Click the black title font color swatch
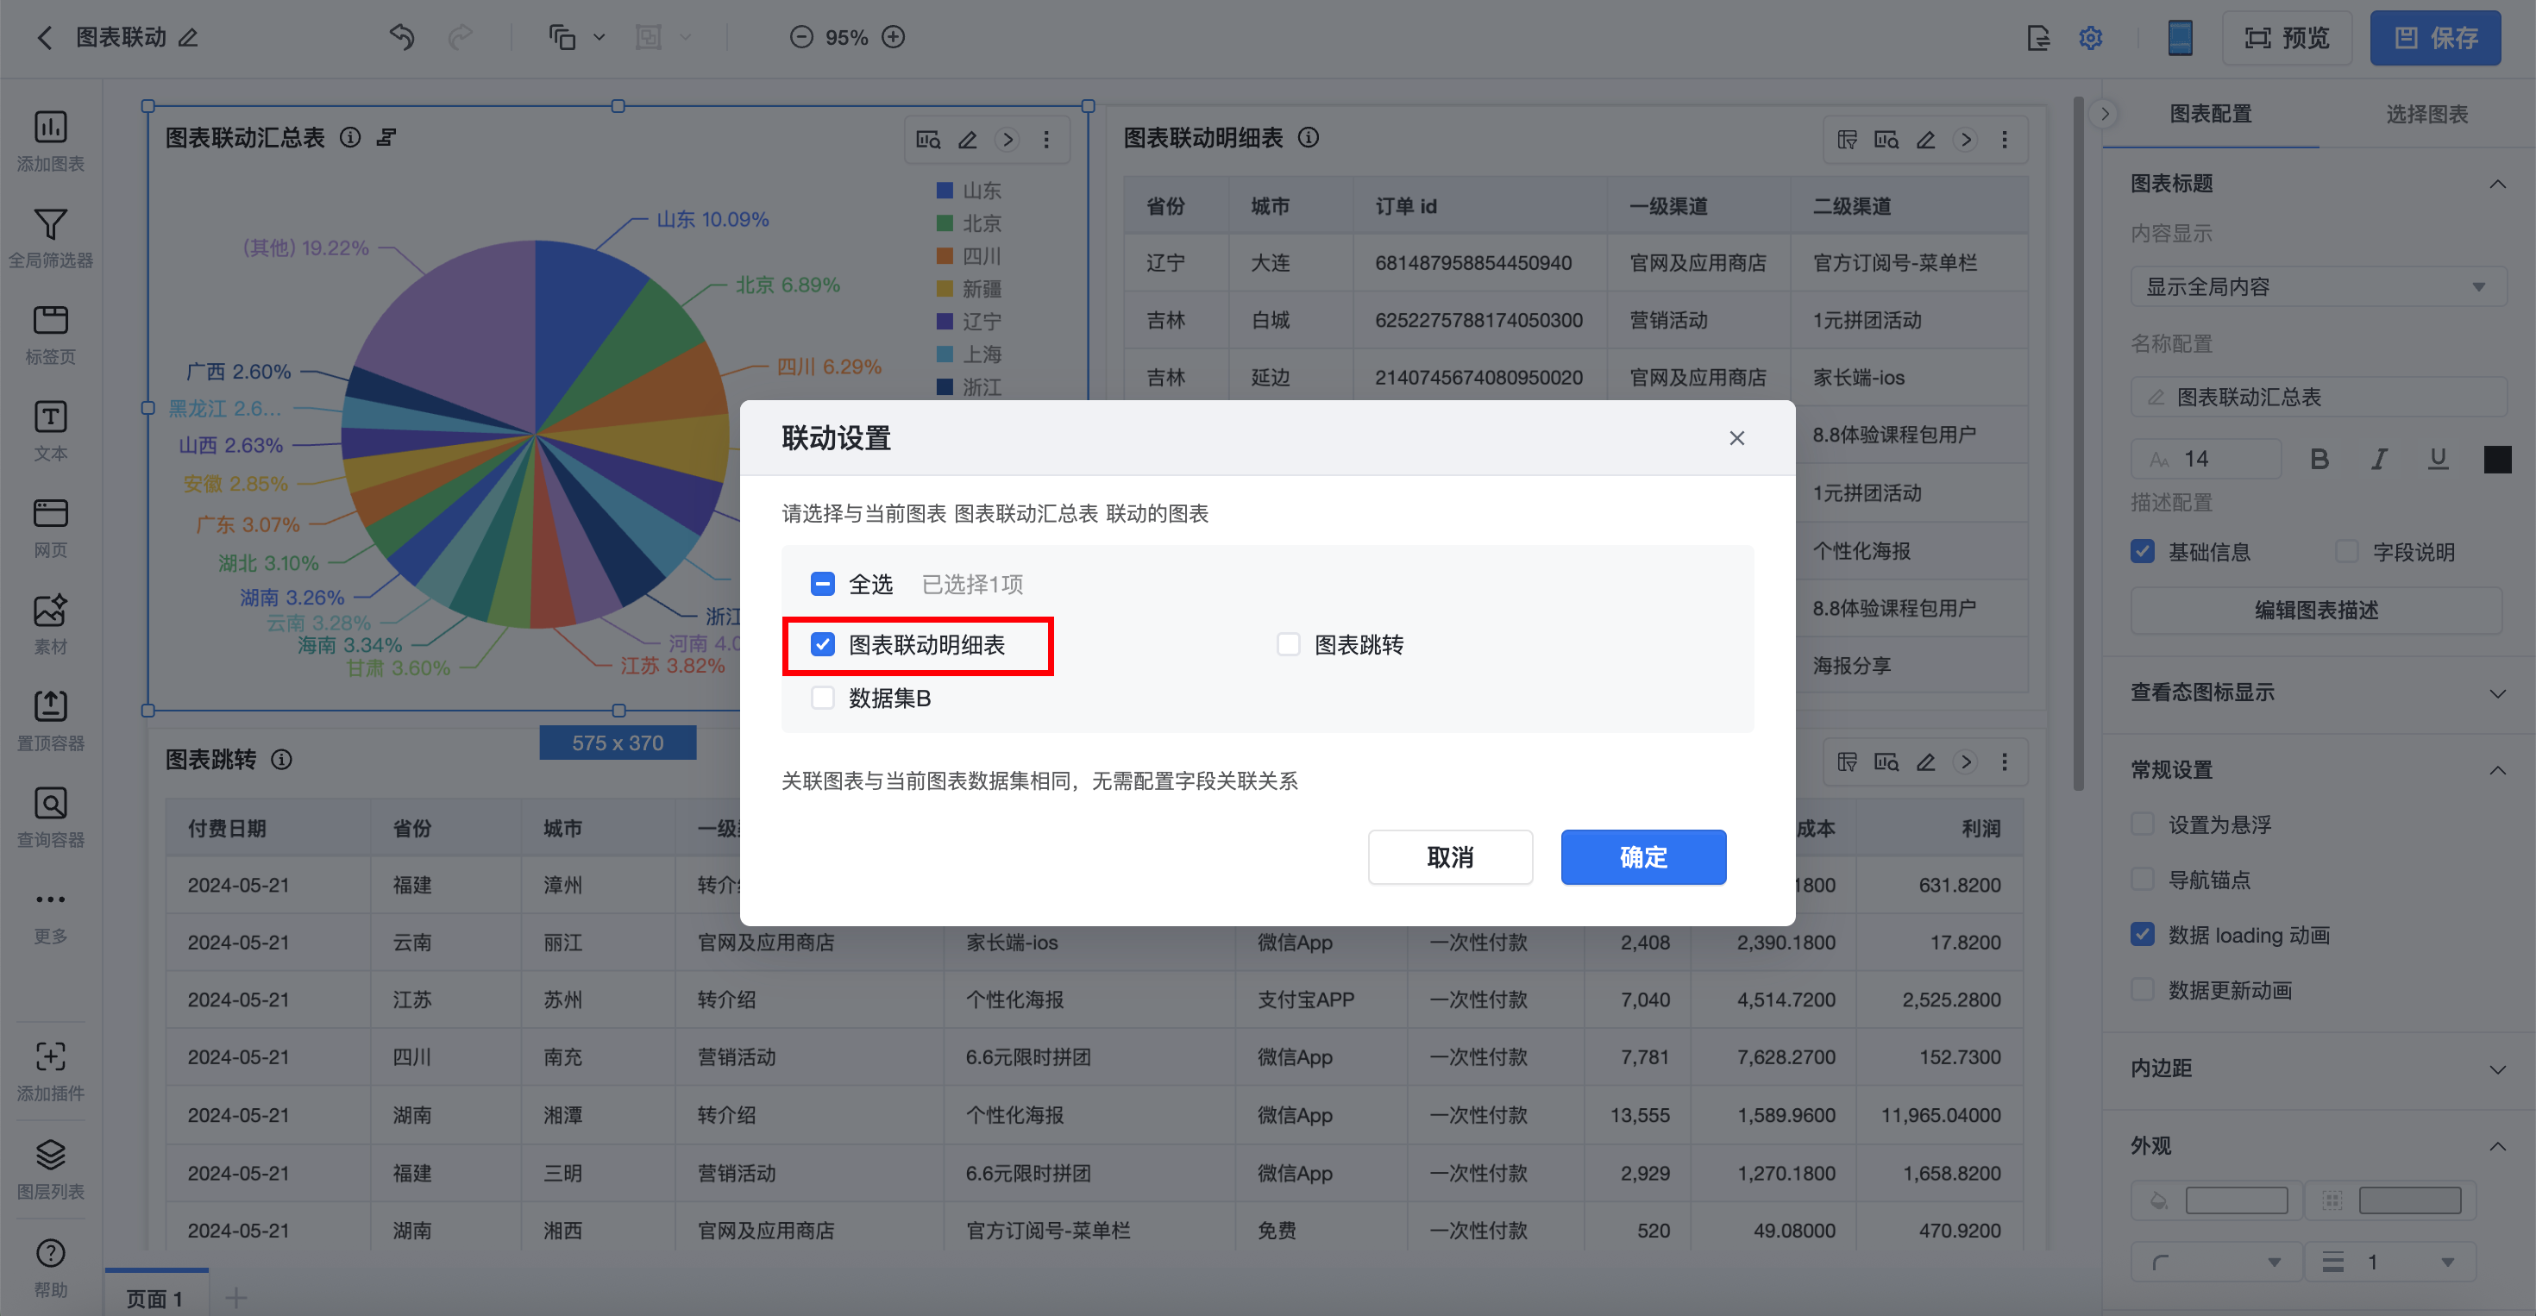This screenshot has width=2536, height=1316. click(2496, 459)
